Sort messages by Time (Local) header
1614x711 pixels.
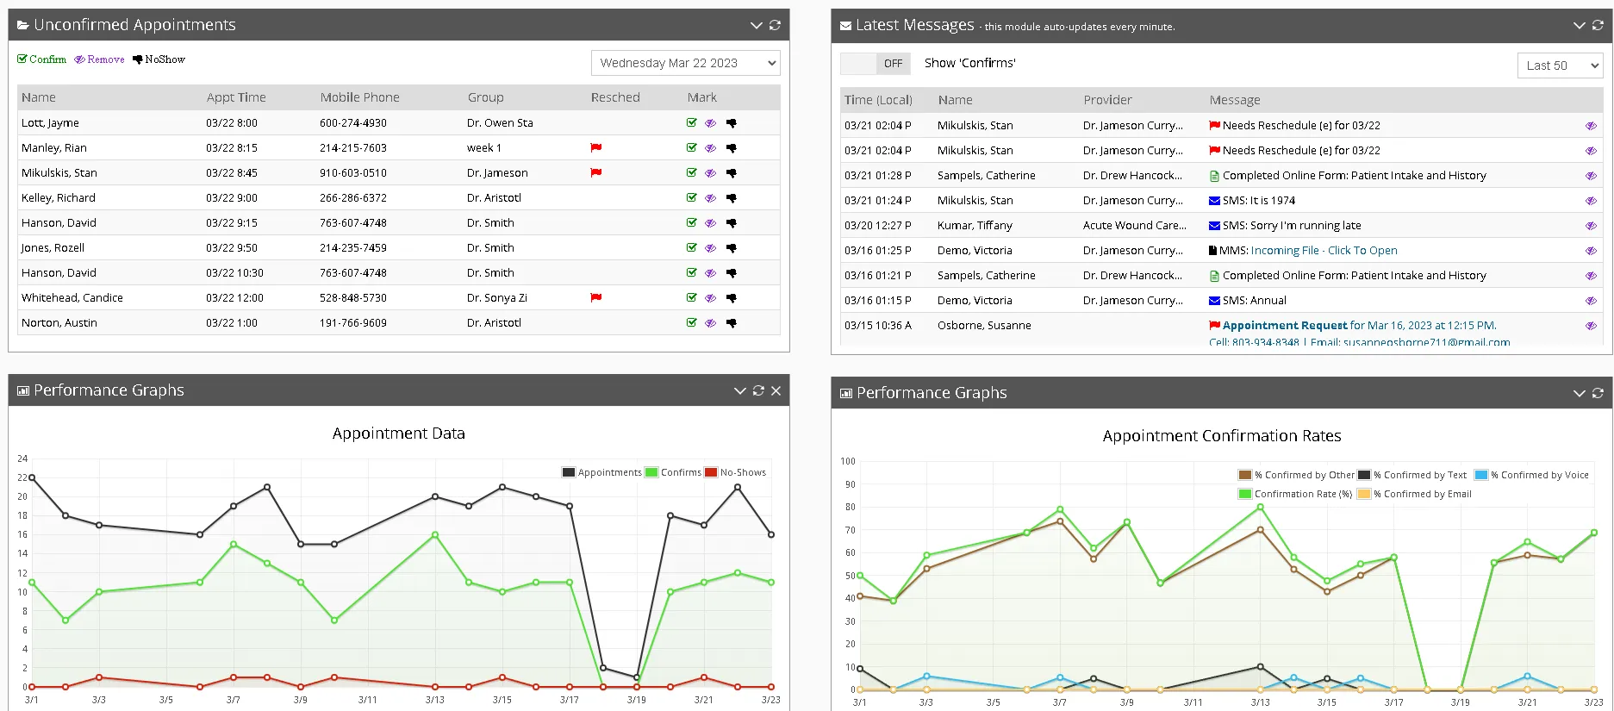point(878,100)
